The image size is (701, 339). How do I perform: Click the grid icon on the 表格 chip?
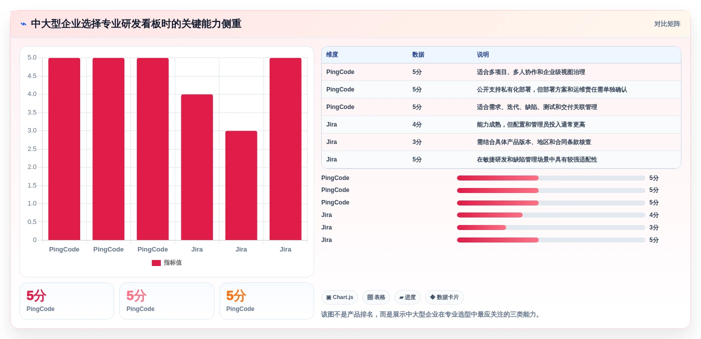coord(370,297)
